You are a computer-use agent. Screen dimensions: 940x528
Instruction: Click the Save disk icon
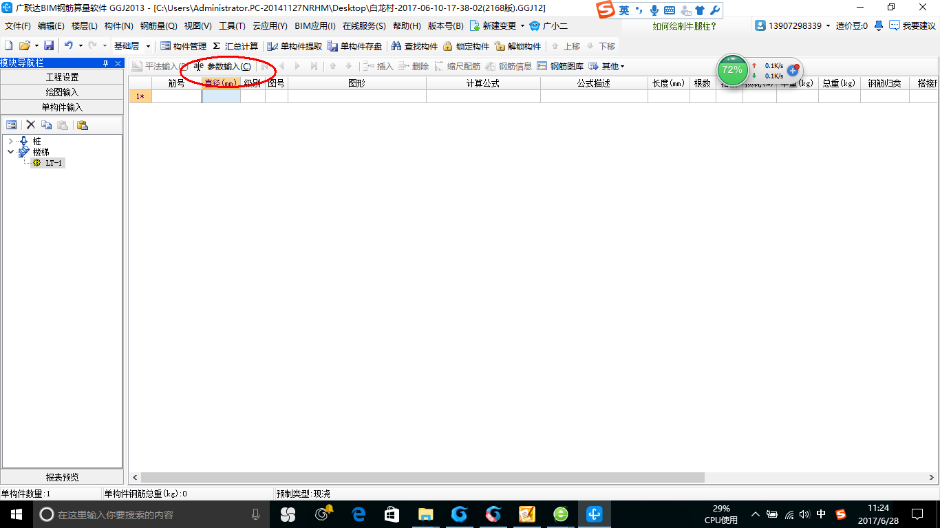(49, 46)
